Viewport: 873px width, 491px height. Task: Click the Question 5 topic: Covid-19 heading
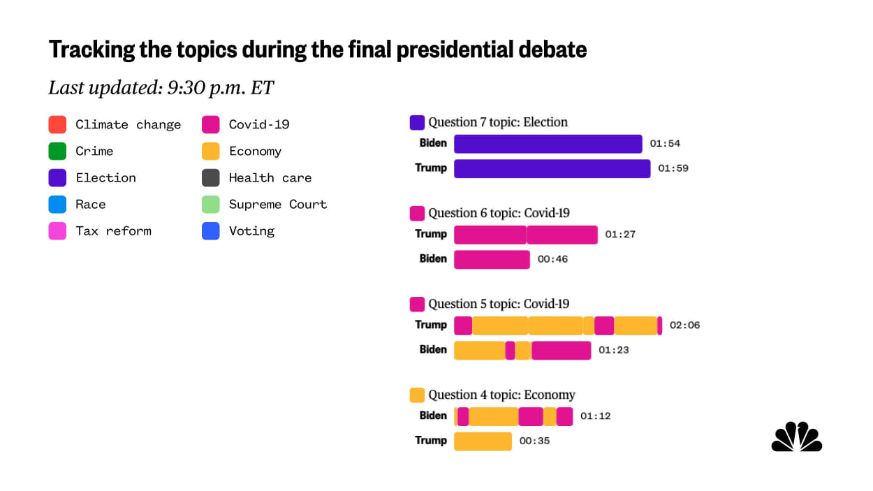coord(499,304)
